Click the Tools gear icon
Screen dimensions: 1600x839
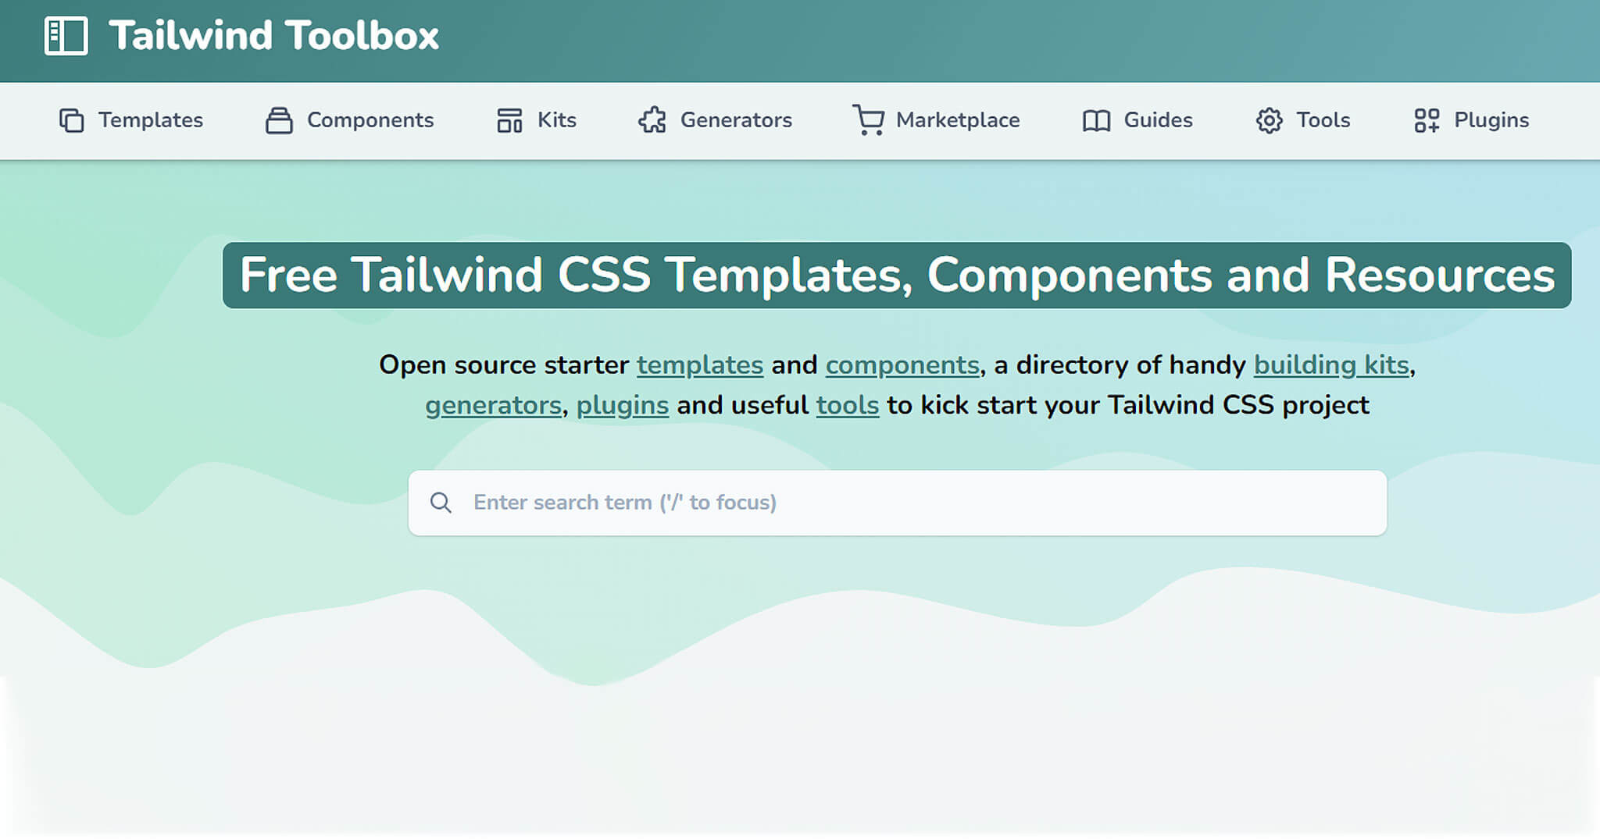(x=1270, y=120)
